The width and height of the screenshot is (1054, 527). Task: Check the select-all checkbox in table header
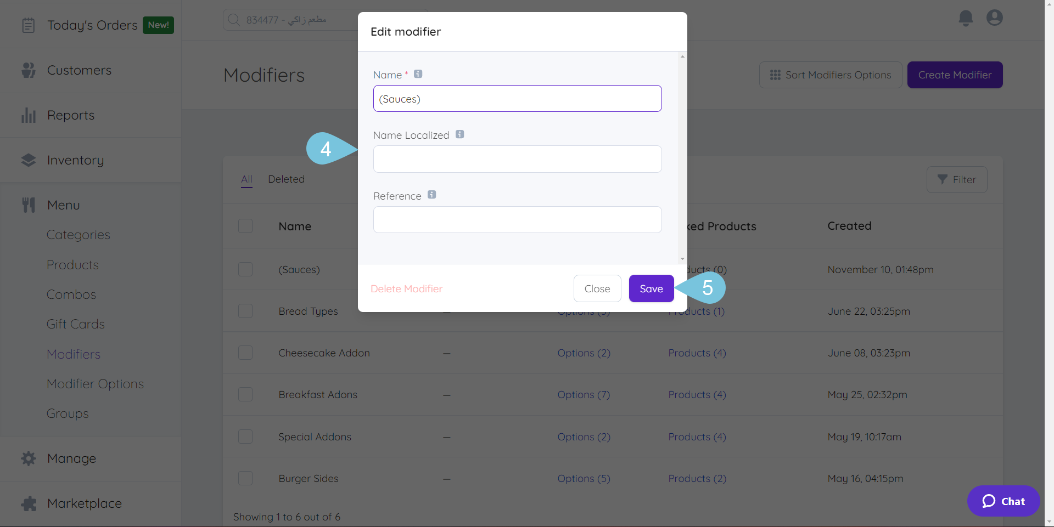pyautogui.click(x=245, y=225)
